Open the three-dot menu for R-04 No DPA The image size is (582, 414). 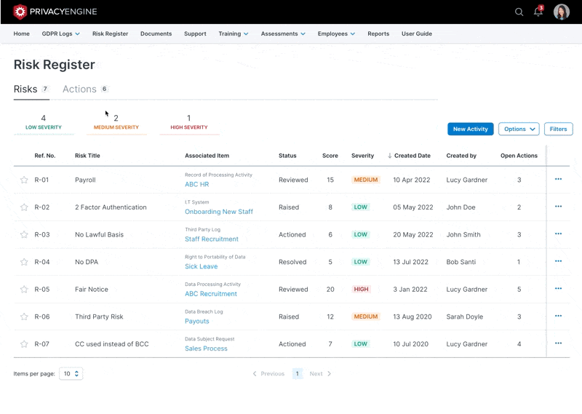tap(558, 261)
